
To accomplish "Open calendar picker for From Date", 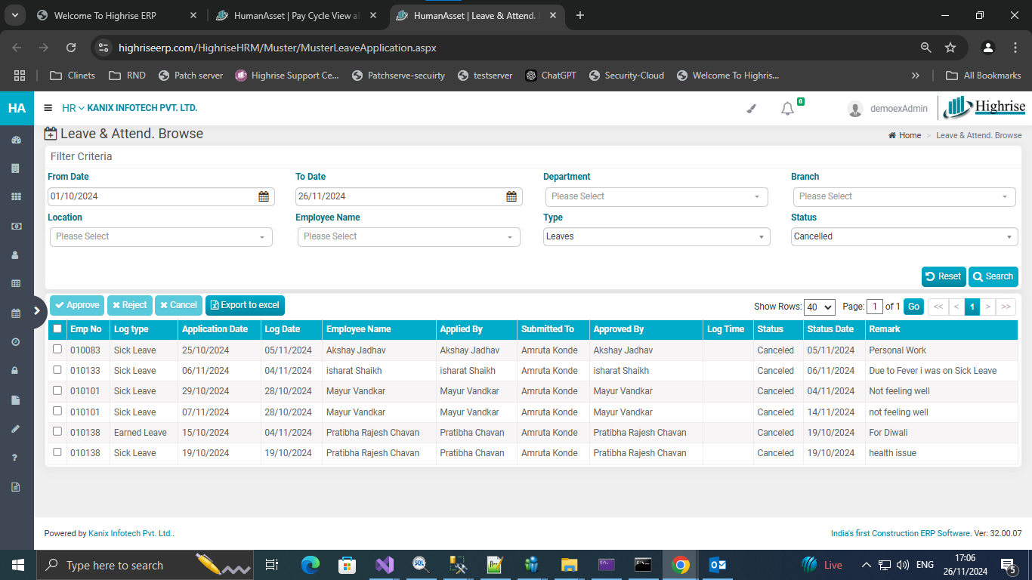I will (264, 196).
